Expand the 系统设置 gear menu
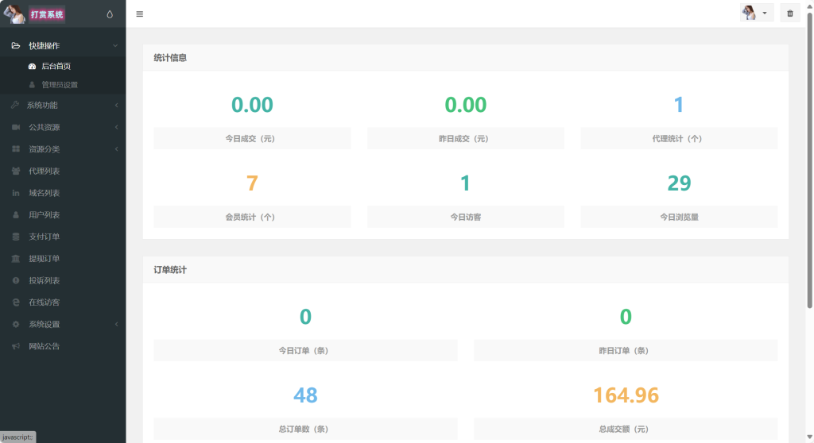The image size is (814, 443). 116,324
